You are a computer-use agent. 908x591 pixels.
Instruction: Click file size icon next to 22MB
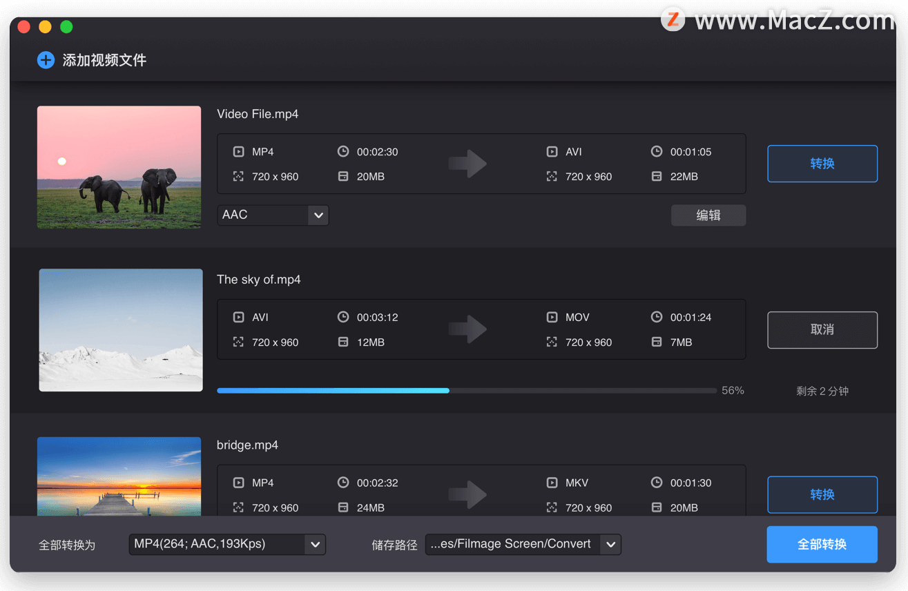(657, 177)
